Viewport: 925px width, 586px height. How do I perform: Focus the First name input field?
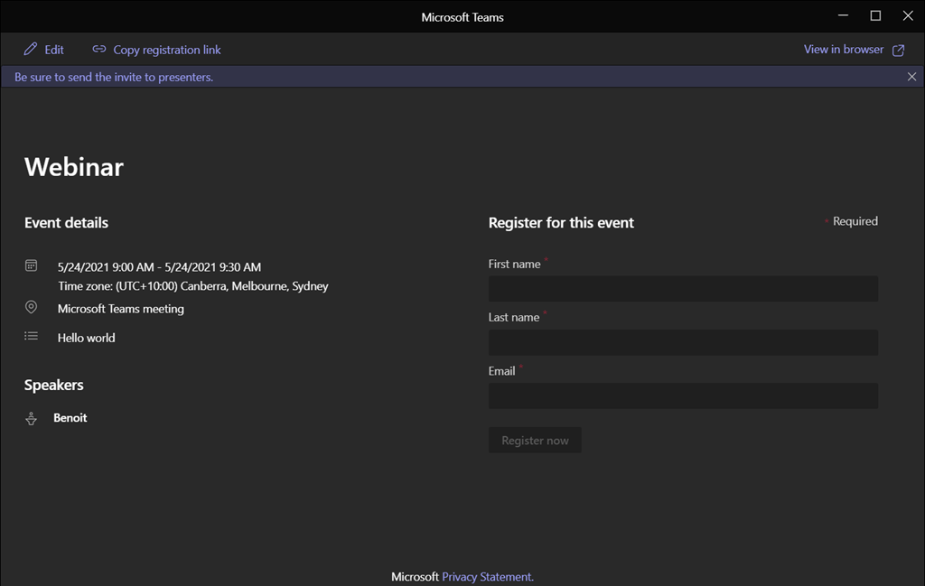click(x=683, y=289)
